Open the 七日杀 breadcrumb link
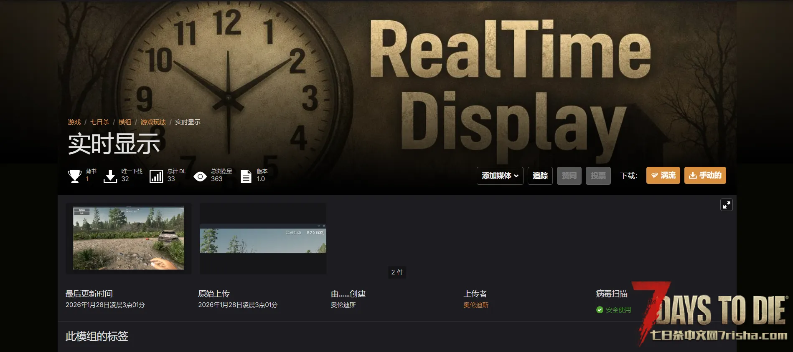Screen dimensions: 793x352 tap(99, 122)
